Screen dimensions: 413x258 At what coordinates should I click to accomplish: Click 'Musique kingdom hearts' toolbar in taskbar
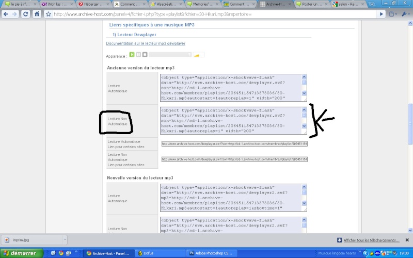pyautogui.click(x=337, y=253)
